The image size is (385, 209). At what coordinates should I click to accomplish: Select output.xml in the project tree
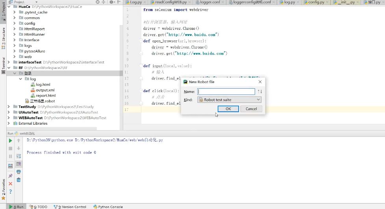click(x=45, y=90)
